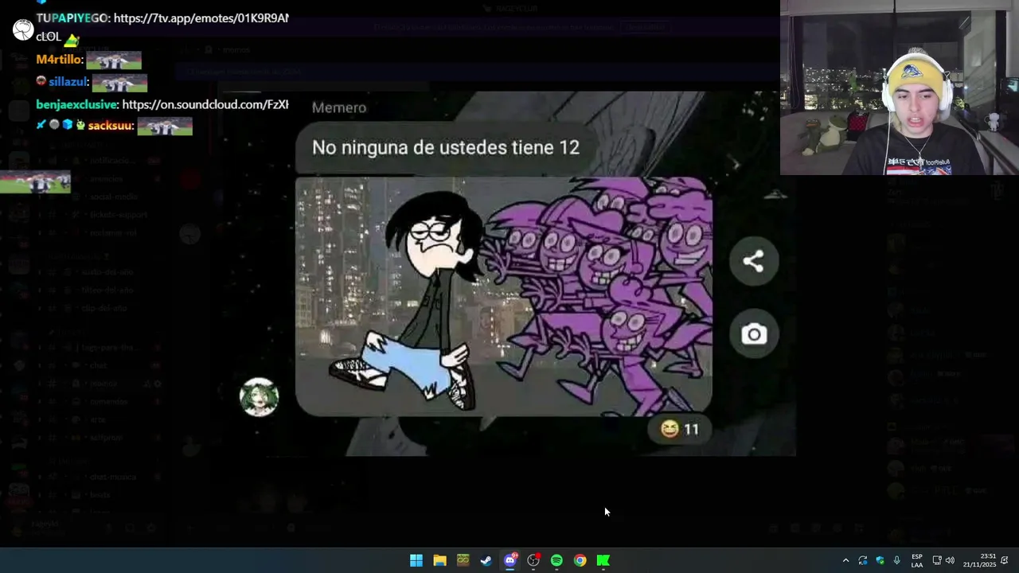Click the laughing emoji reaction with 11
The height and width of the screenshot is (573, 1019).
pos(680,430)
